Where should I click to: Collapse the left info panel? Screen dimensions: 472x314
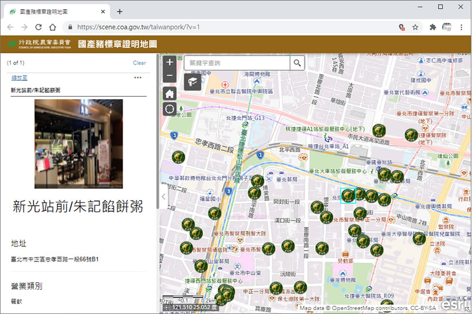tap(162, 196)
